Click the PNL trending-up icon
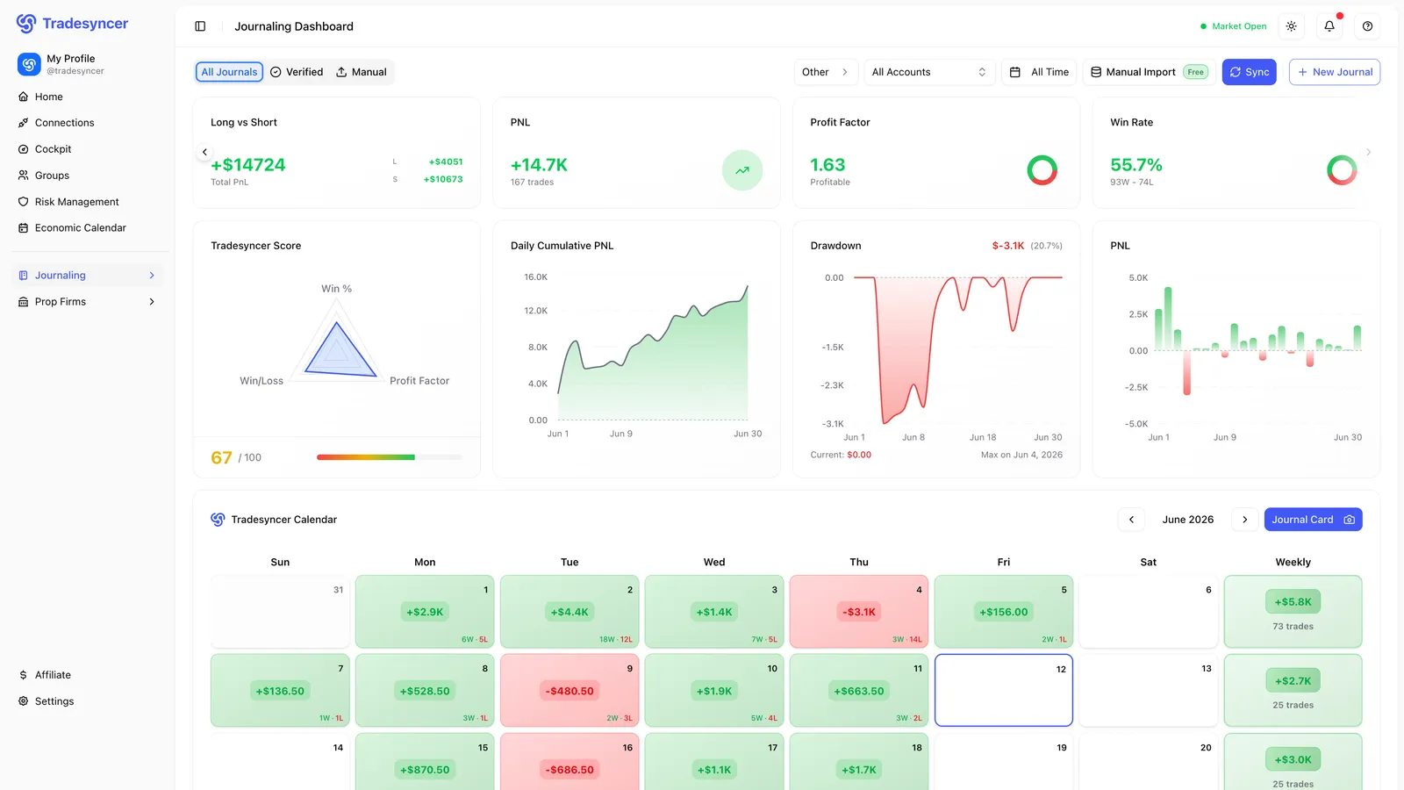The width and height of the screenshot is (1404, 790). coord(742,170)
